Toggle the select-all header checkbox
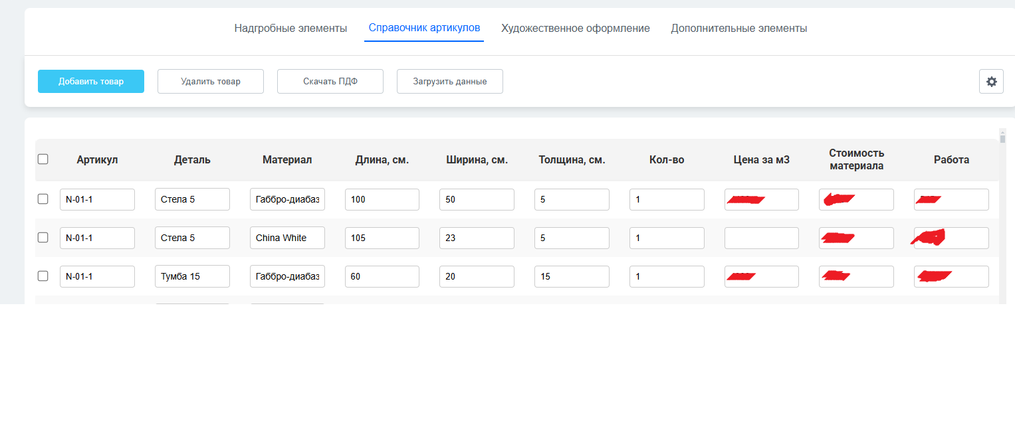Viewport: 1015px width, 433px height. pyautogui.click(x=43, y=159)
